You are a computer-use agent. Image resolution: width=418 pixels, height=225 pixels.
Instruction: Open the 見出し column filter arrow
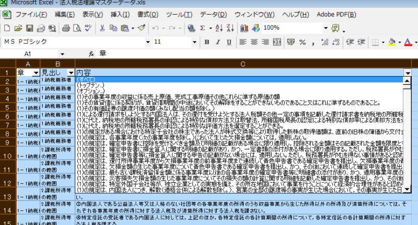click(x=71, y=72)
